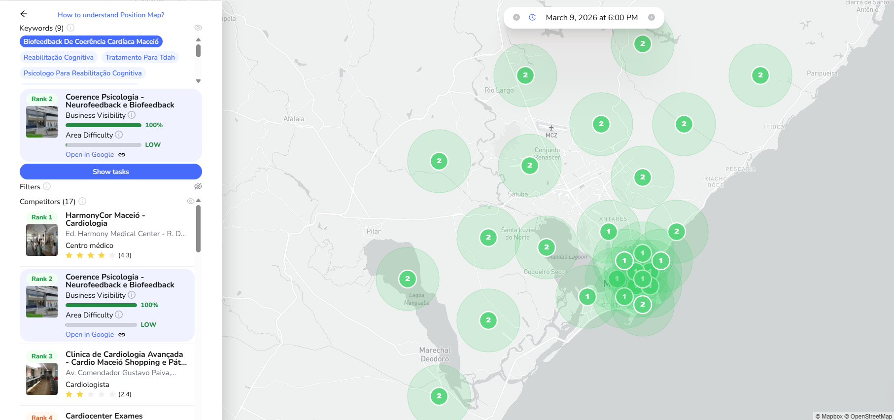Click Cardiologista category text
Screen dimensions: 894x420
click(87, 384)
